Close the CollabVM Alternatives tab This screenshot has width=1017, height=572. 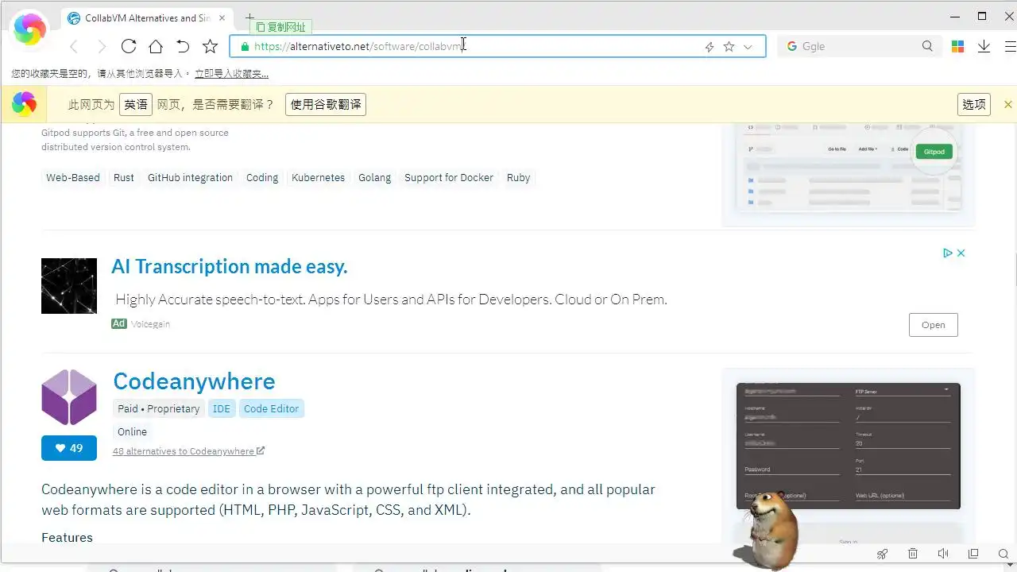coord(222,17)
